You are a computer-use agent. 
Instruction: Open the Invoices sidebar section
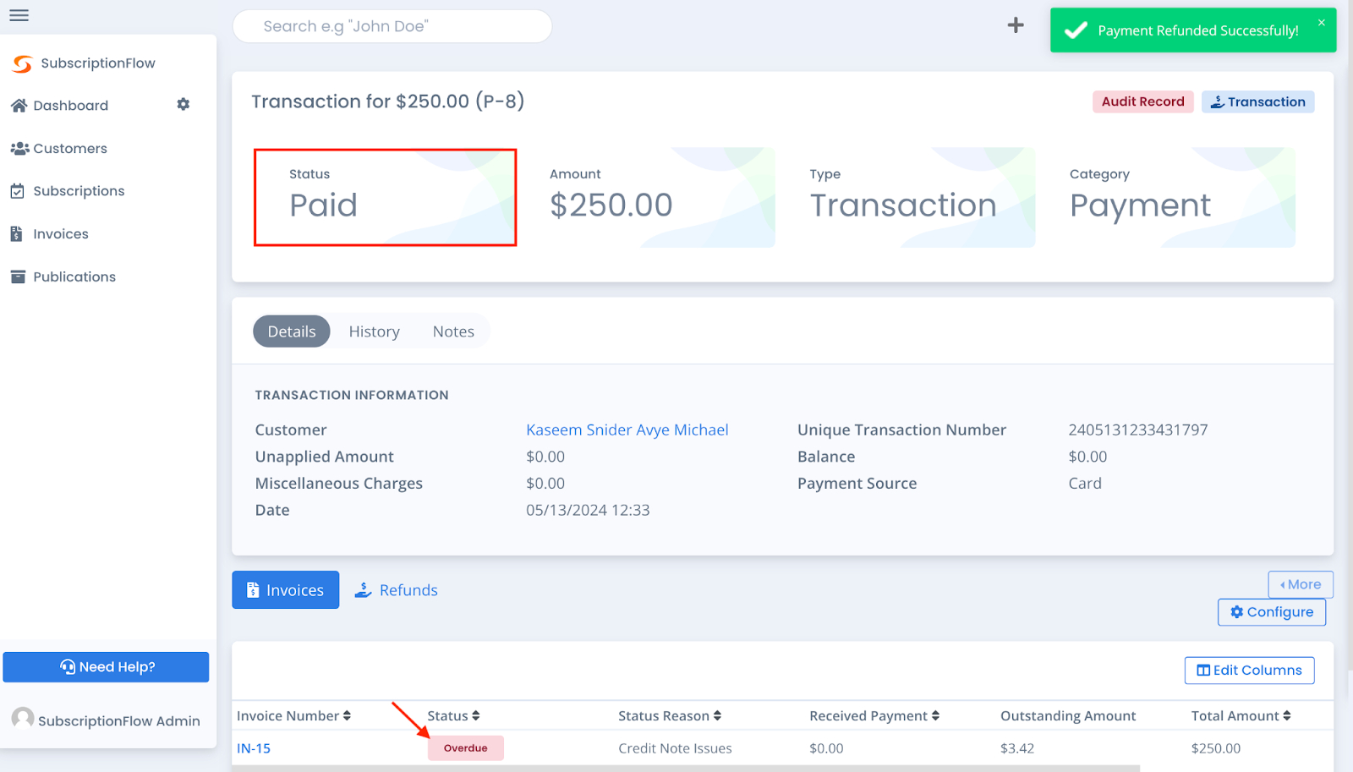tap(60, 233)
